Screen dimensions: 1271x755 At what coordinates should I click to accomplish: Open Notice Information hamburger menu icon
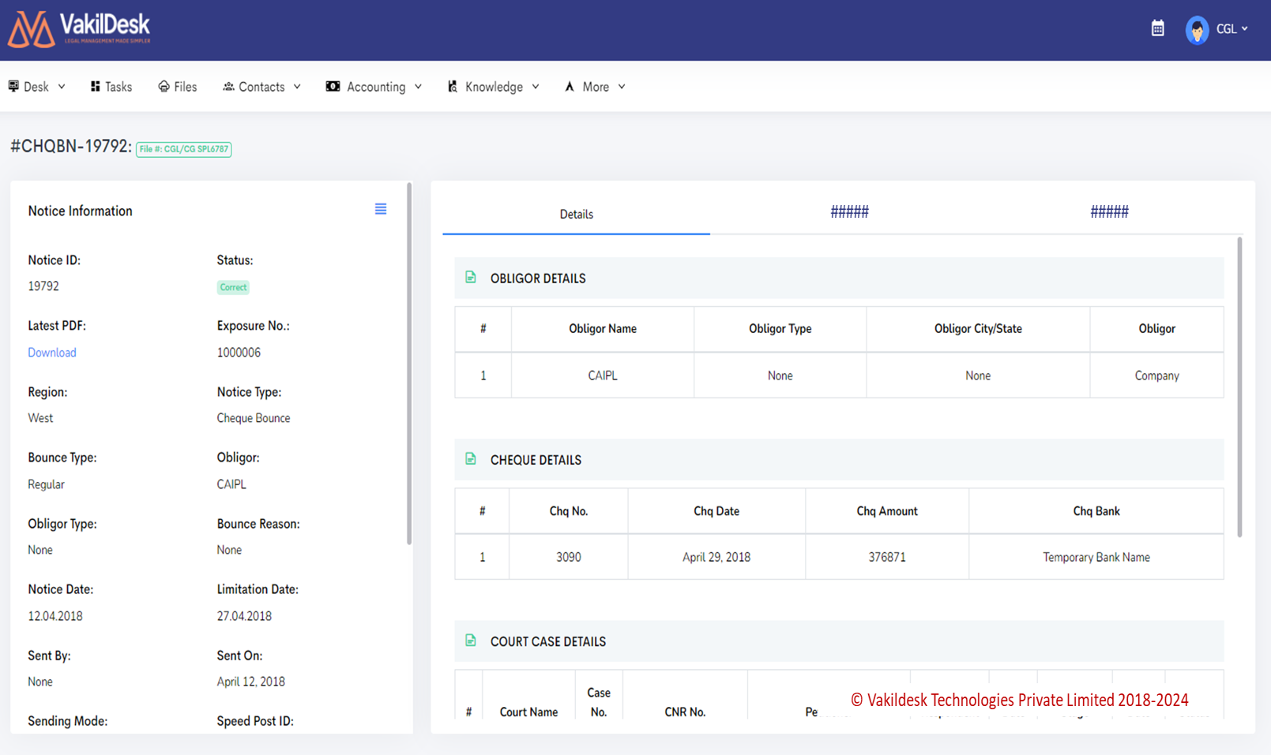click(381, 209)
